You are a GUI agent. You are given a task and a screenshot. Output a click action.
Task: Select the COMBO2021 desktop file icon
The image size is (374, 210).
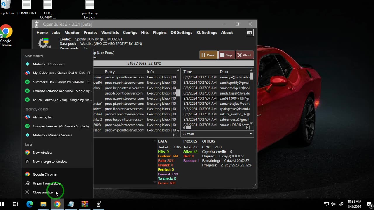[x=27, y=8]
